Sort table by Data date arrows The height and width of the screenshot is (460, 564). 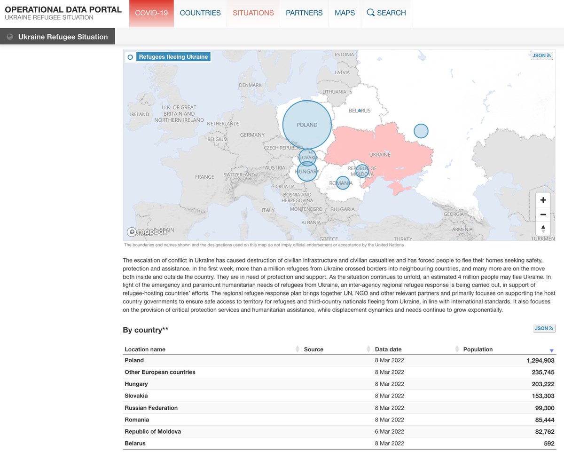coord(457,349)
